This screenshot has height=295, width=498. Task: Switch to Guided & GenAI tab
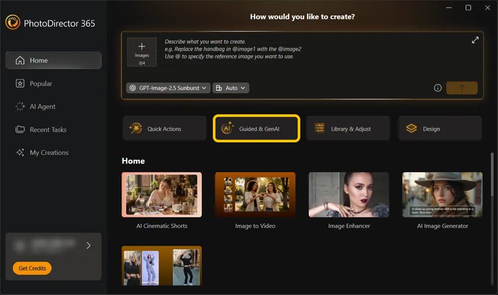pos(256,129)
